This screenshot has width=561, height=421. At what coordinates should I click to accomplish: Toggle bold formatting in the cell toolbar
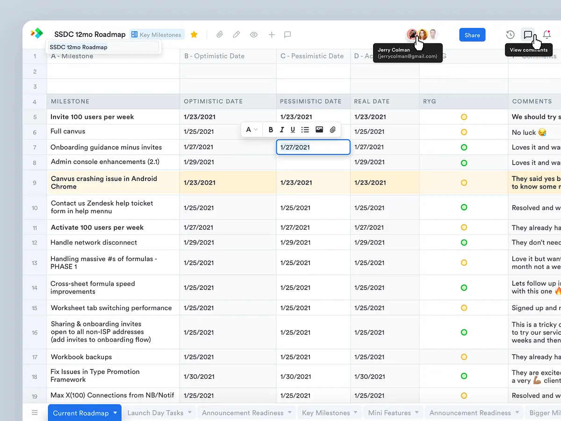(271, 130)
